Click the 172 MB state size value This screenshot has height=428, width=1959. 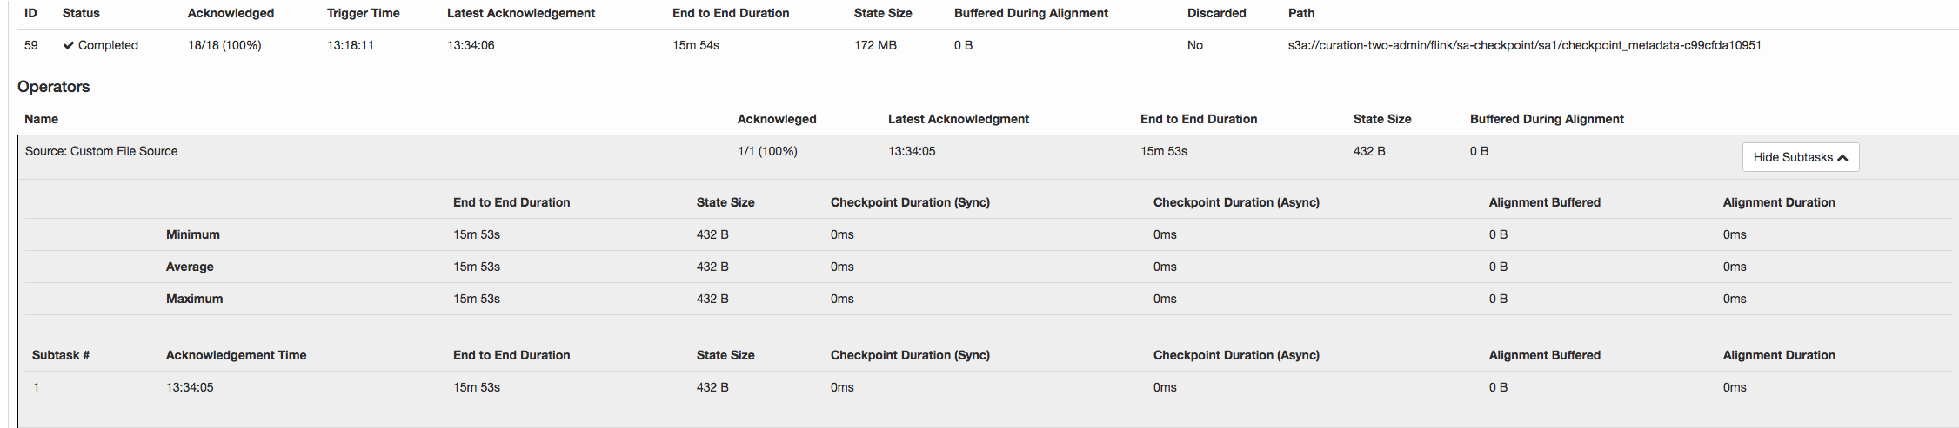click(x=875, y=45)
